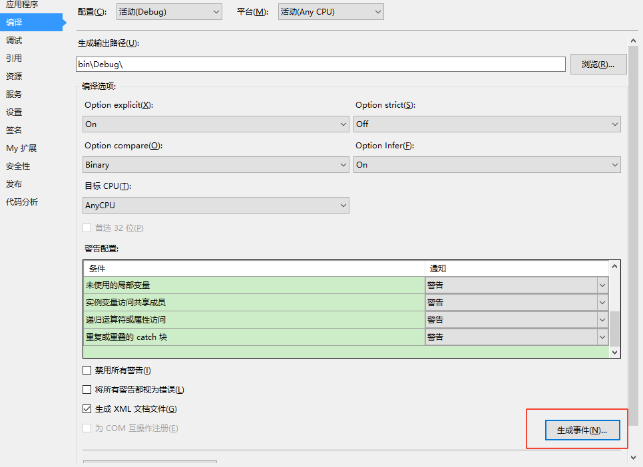Screen dimensions: 643x467
Task: Select the 代码分析 page
Action: tap(23, 202)
